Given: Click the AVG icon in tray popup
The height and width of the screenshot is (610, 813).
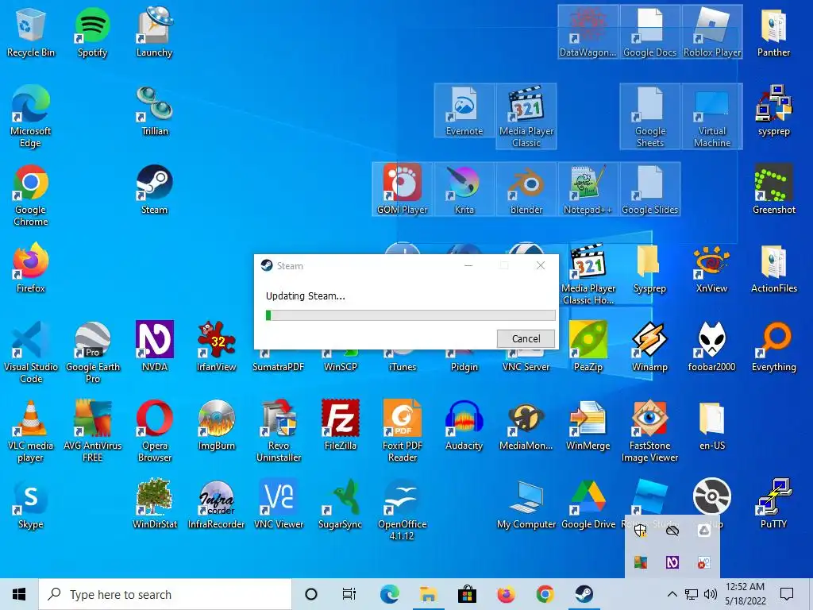Looking at the screenshot, I should pos(641,562).
